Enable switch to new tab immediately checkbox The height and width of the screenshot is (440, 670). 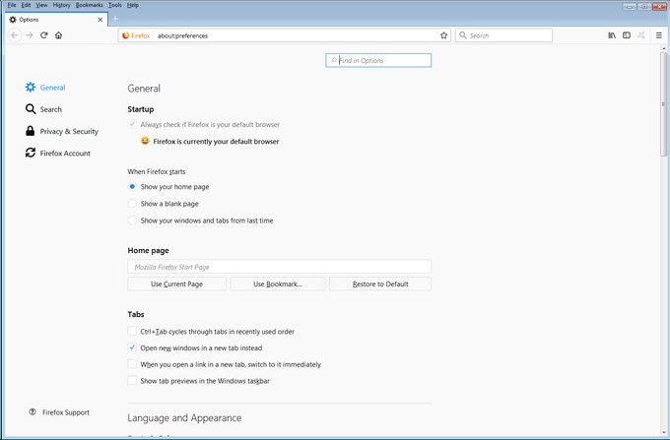tap(132, 364)
